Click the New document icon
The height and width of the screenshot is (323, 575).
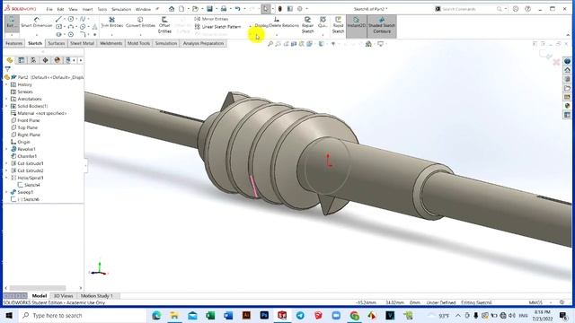[181, 9]
